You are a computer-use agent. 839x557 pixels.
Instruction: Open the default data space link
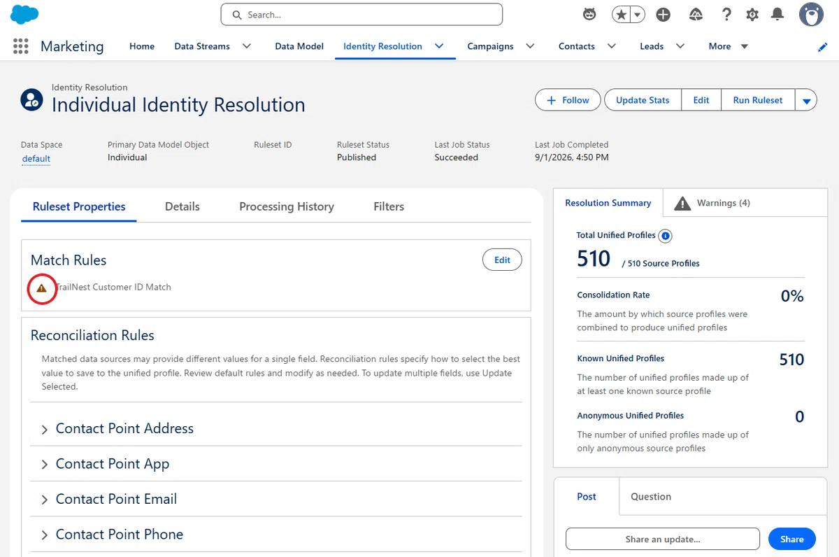[x=36, y=158]
